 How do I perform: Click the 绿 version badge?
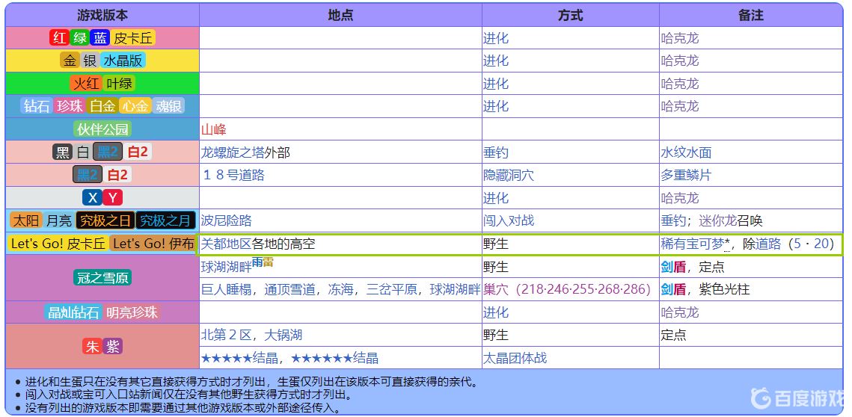coord(79,38)
